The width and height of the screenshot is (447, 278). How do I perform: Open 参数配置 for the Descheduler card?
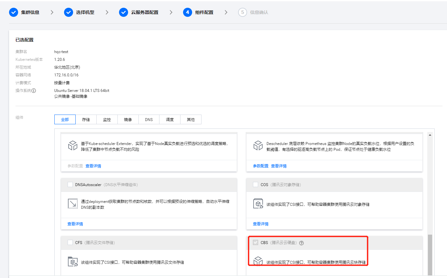tap(261, 166)
